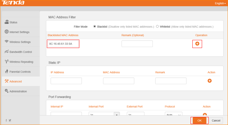Add Static IP entry with plus icon
This screenshot has height=125, width=228.
pyautogui.click(x=210, y=81)
